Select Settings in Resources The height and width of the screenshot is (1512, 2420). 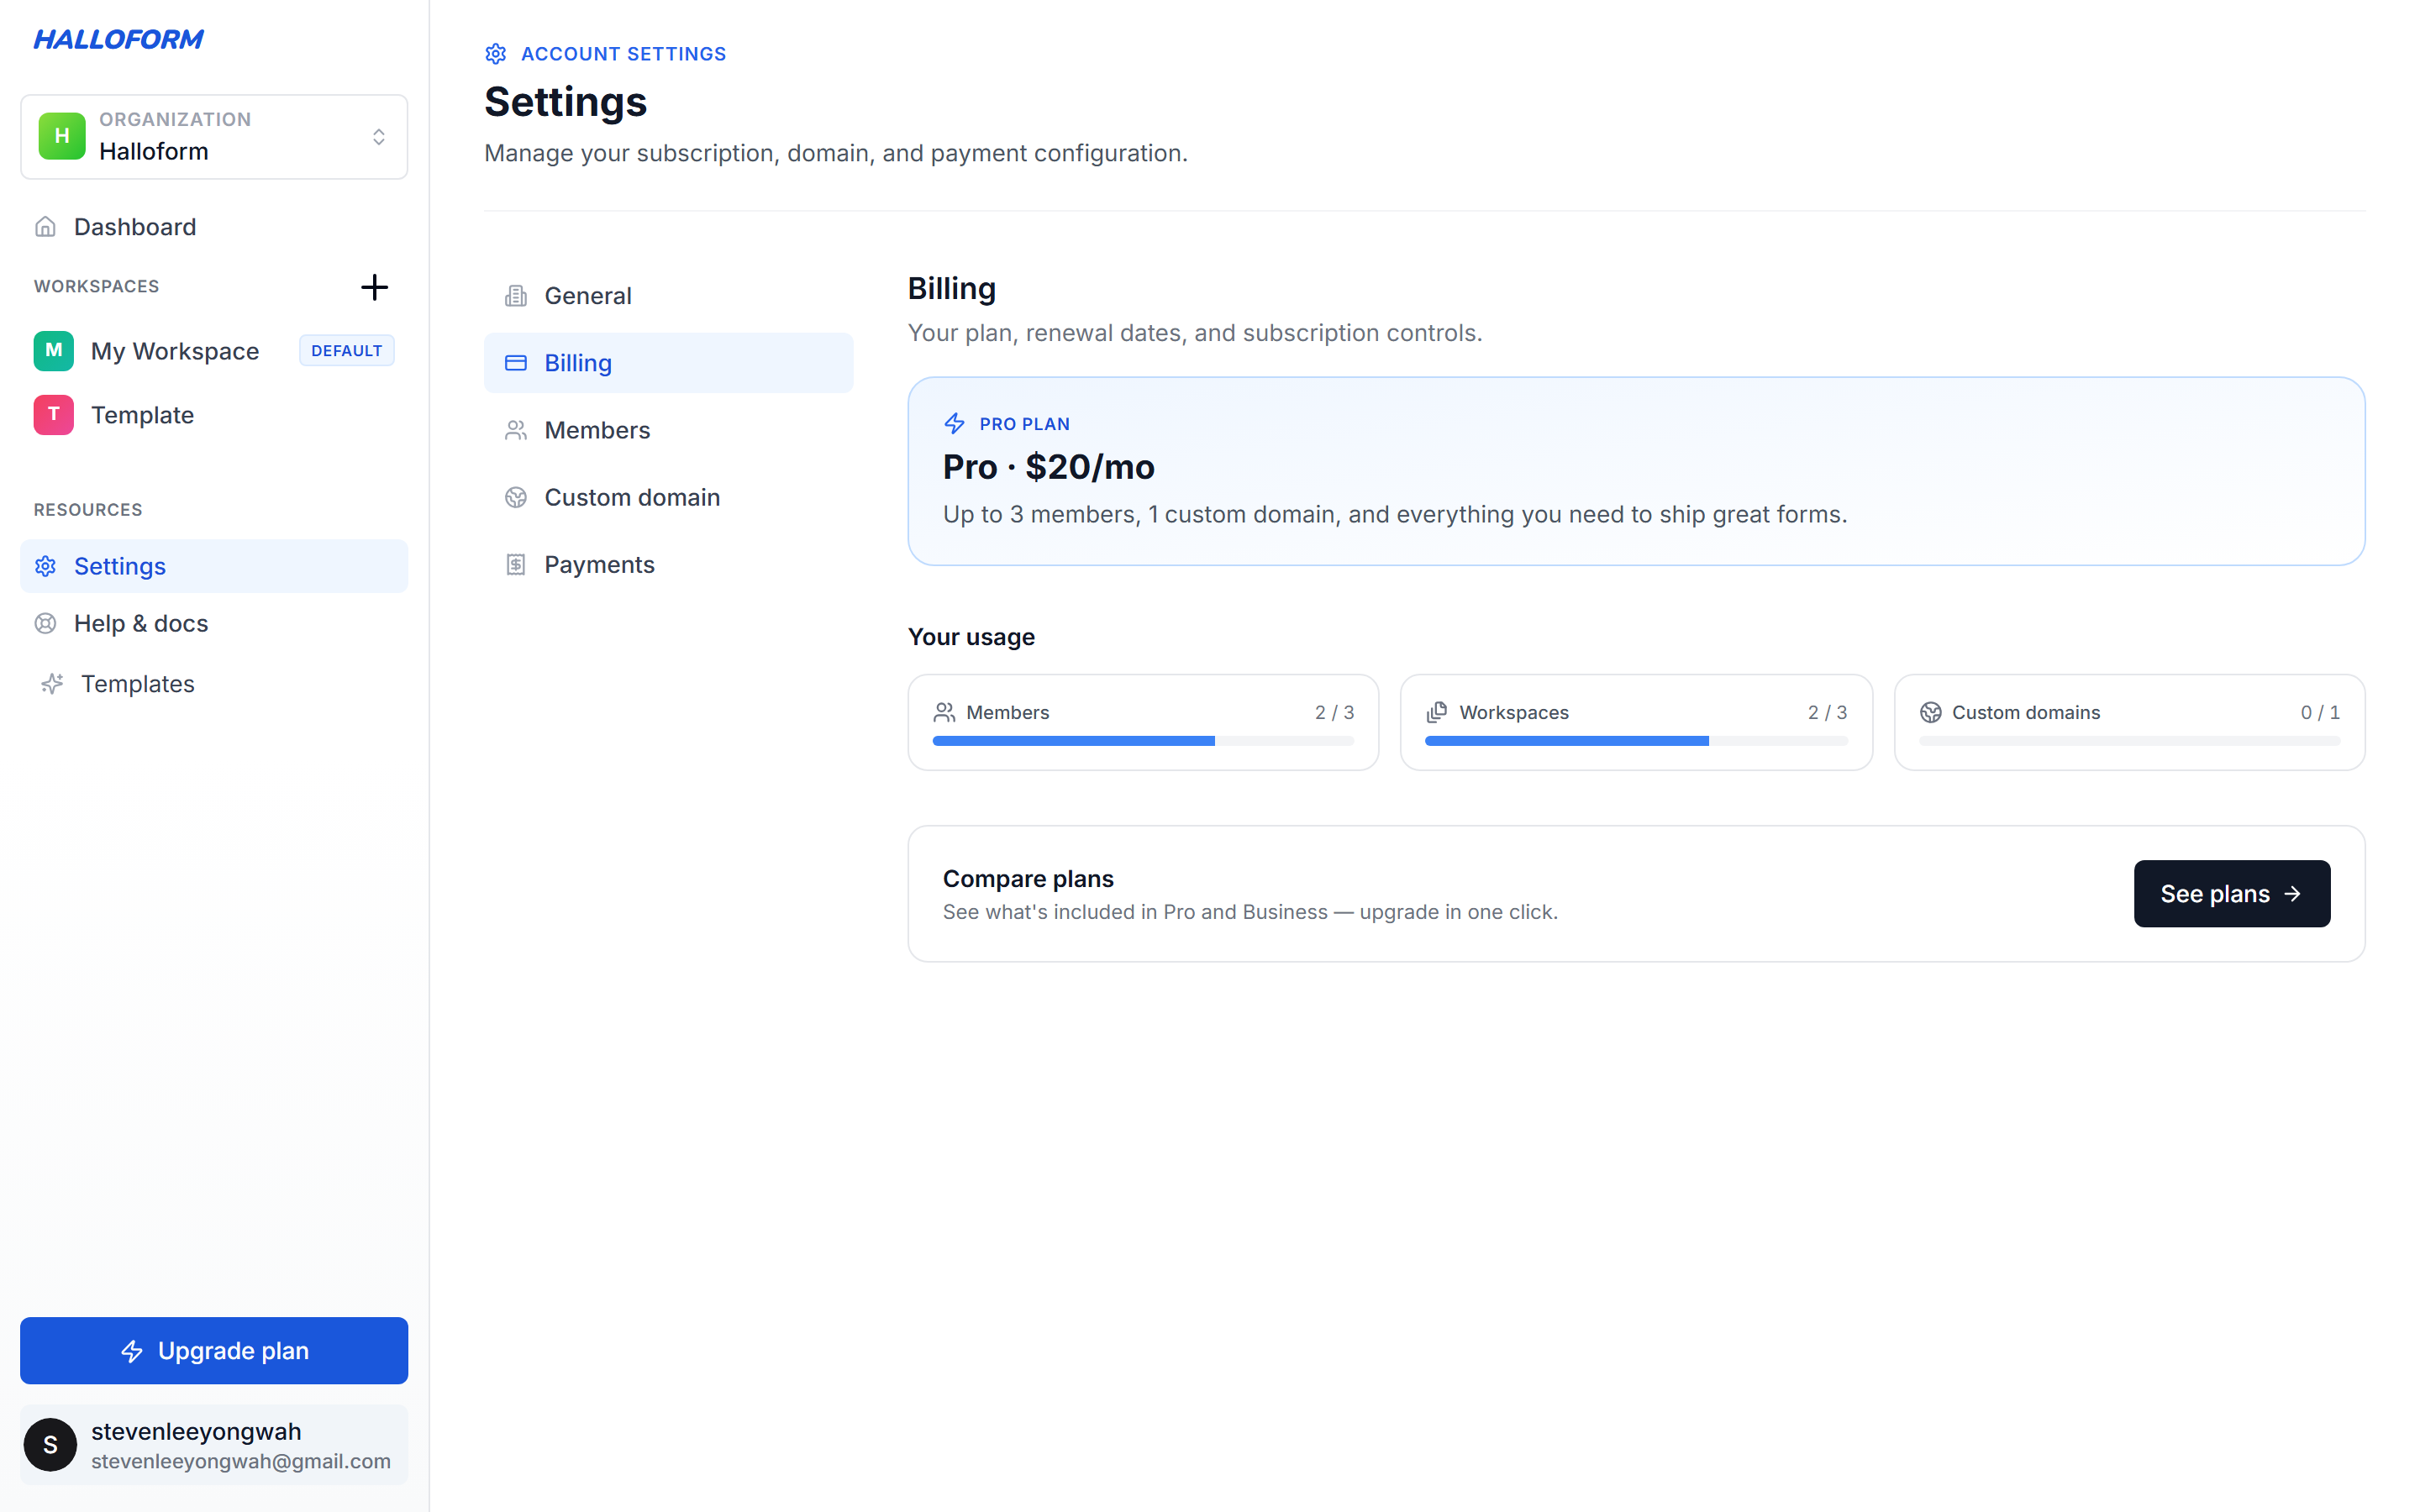coord(214,566)
